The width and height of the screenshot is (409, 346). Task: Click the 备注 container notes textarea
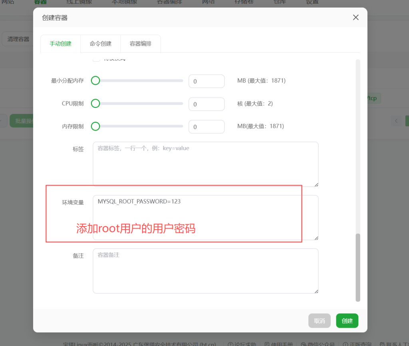point(206,271)
